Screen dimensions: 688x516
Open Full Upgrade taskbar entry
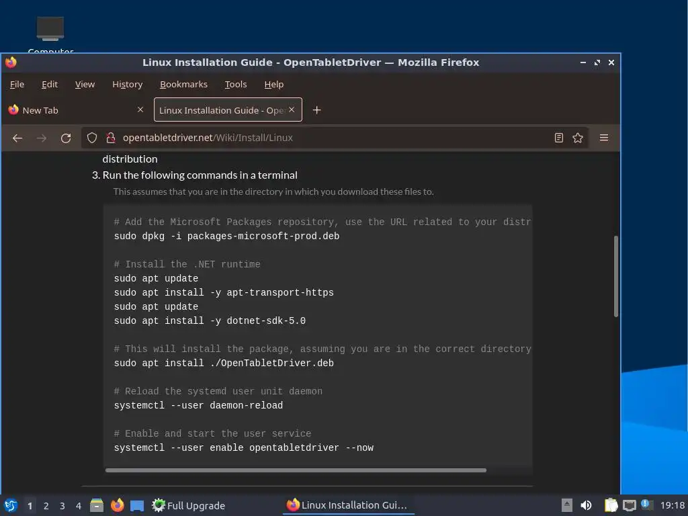188,505
